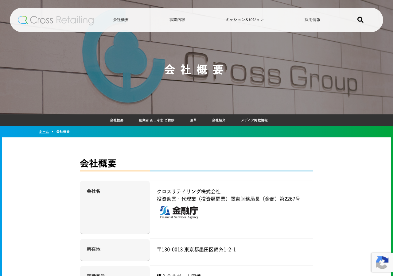
Task: Open the 事業内容 menu item
Action: click(x=177, y=20)
